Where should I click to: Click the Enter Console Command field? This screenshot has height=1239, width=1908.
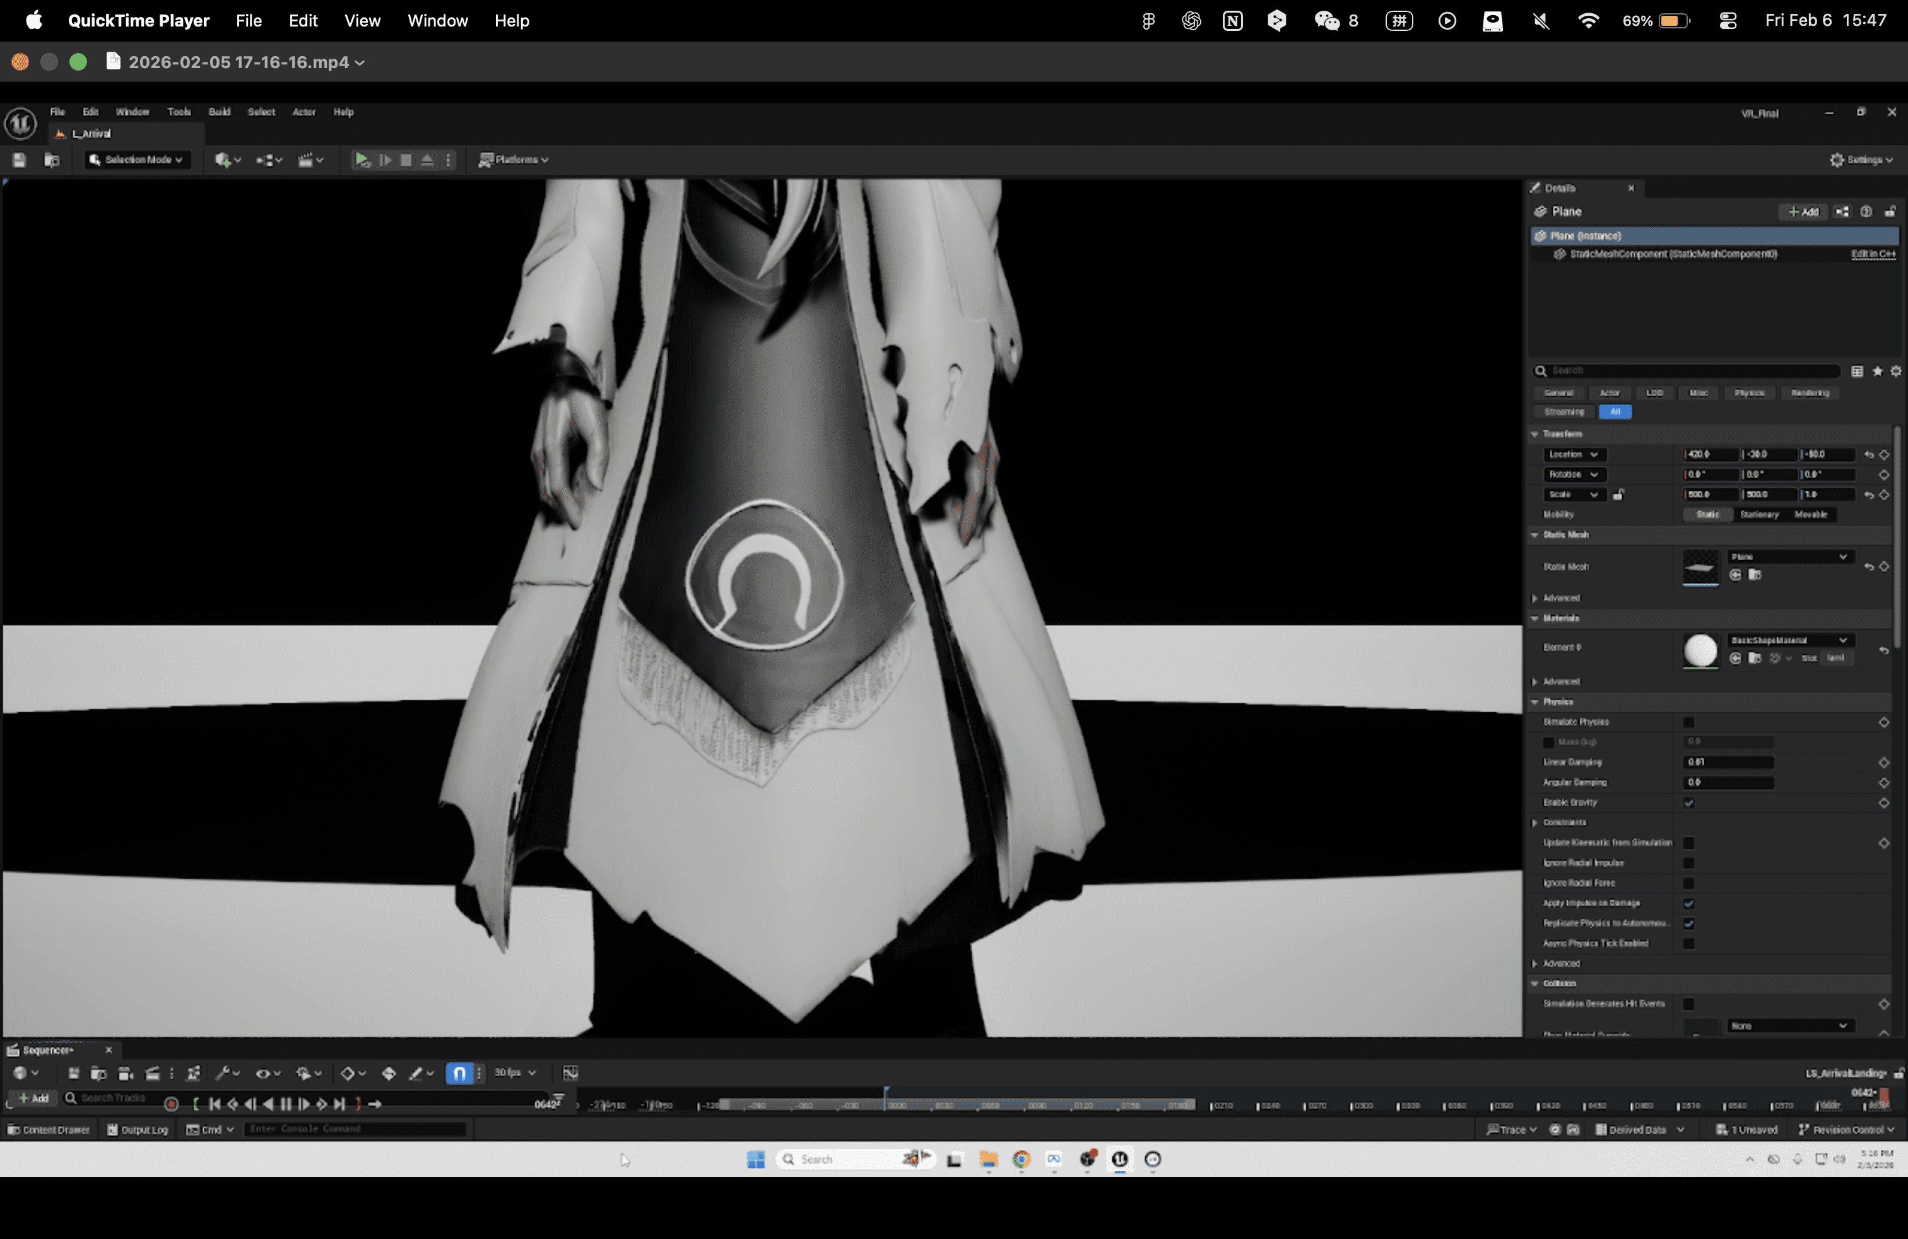353,1129
